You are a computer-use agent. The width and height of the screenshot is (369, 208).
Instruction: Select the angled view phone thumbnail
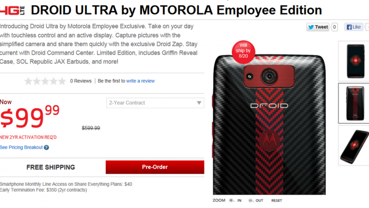click(354, 145)
